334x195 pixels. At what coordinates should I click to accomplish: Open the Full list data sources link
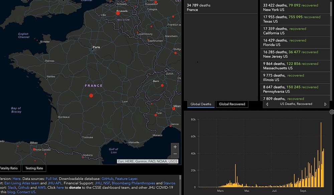pos(51,179)
